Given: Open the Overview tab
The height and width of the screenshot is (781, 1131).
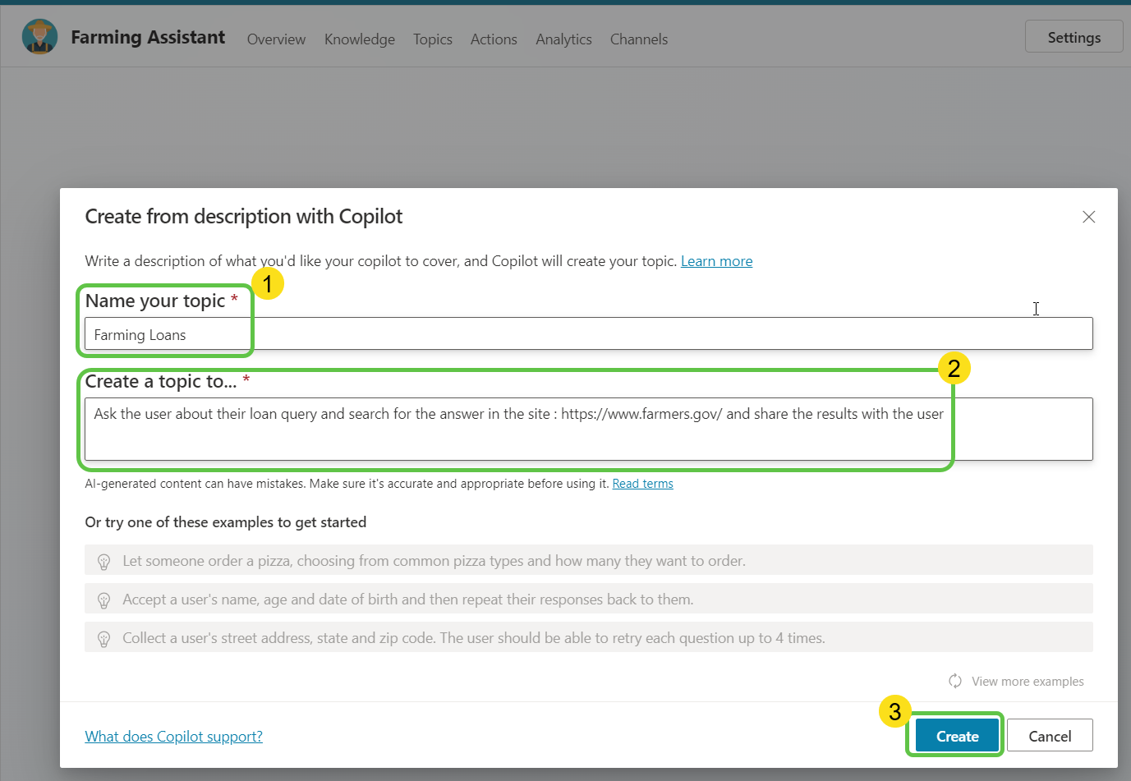Looking at the screenshot, I should pyautogui.click(x=276, y=39).
